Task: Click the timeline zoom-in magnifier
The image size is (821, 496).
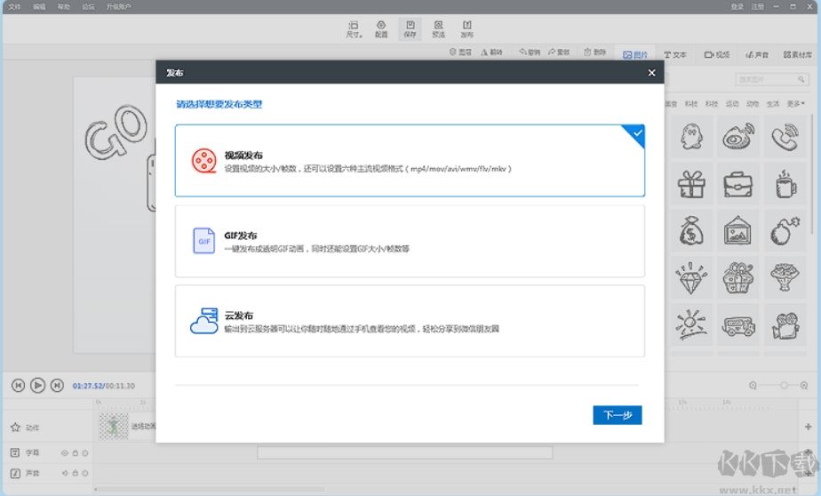Action: point(804,386)
